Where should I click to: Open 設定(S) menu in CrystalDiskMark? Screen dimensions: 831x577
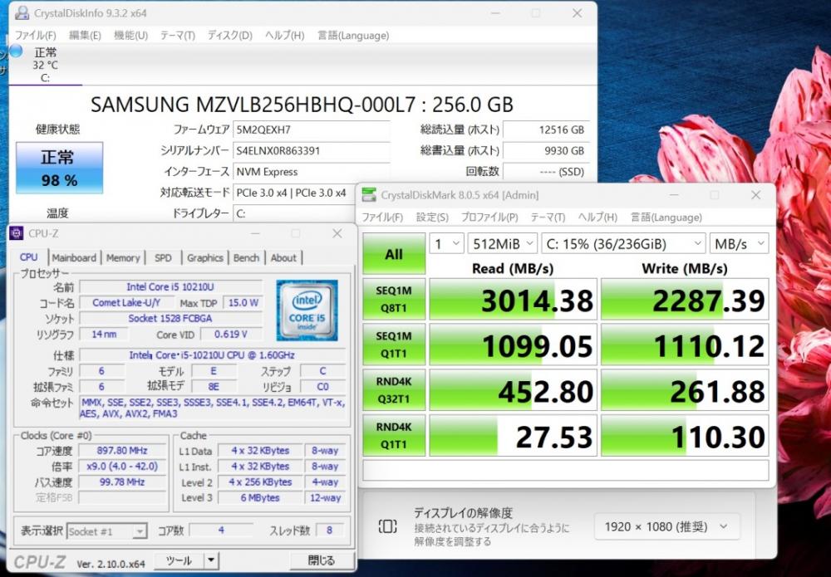432,218
